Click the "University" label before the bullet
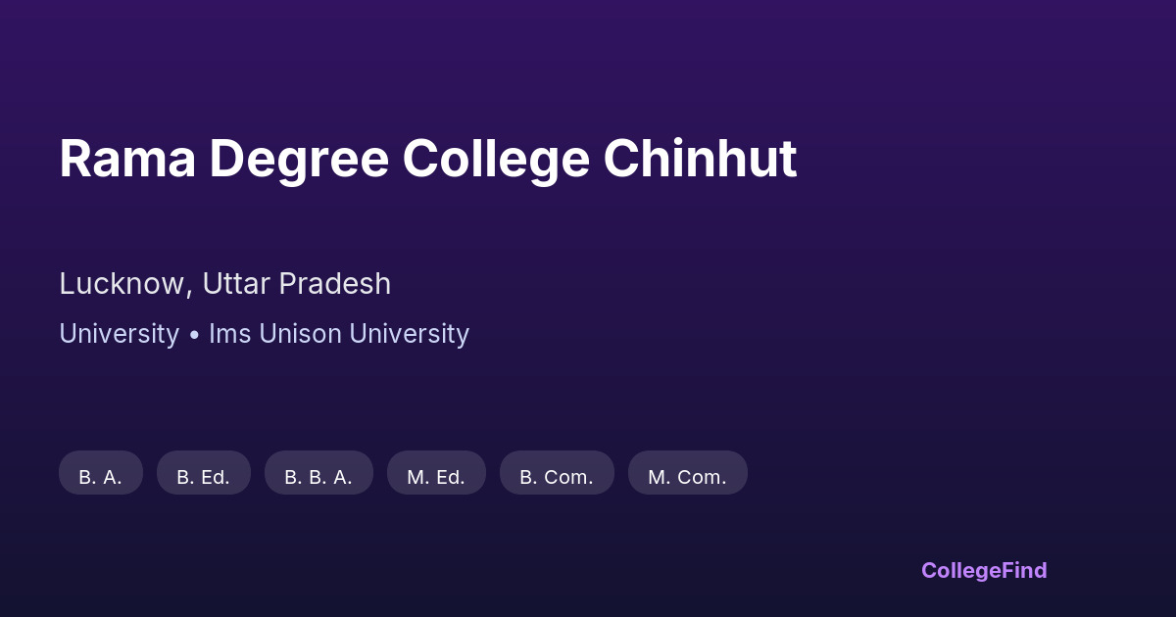This screenshot has height=617, width=1176. pyautogui.click(x=119, y=334)
